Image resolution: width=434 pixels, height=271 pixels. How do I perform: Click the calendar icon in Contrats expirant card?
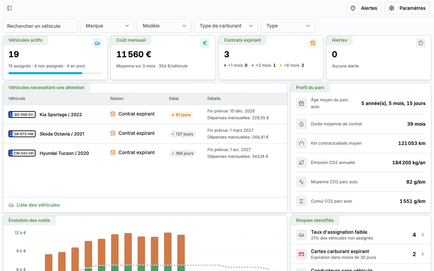click(x=313, y=43)
